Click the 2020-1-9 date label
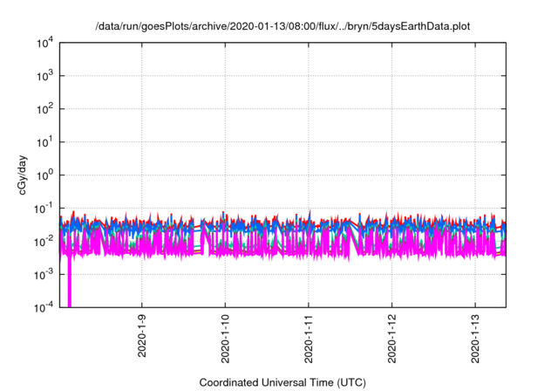The height and width of the screenshot is (391, 558). click(142, 336)
